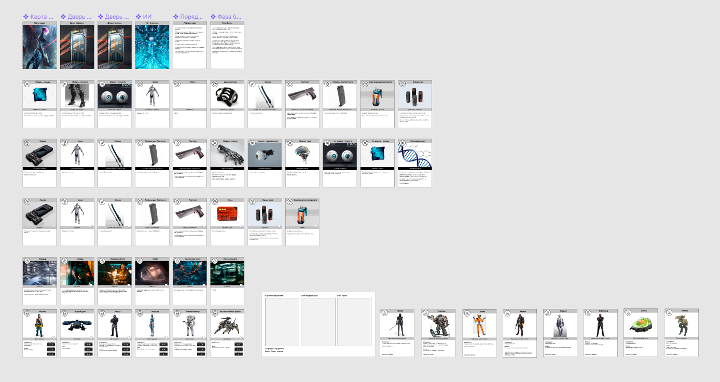Click the Карточка персонажа slot area
Screen dimensions: 720x382
click(282, 322)
